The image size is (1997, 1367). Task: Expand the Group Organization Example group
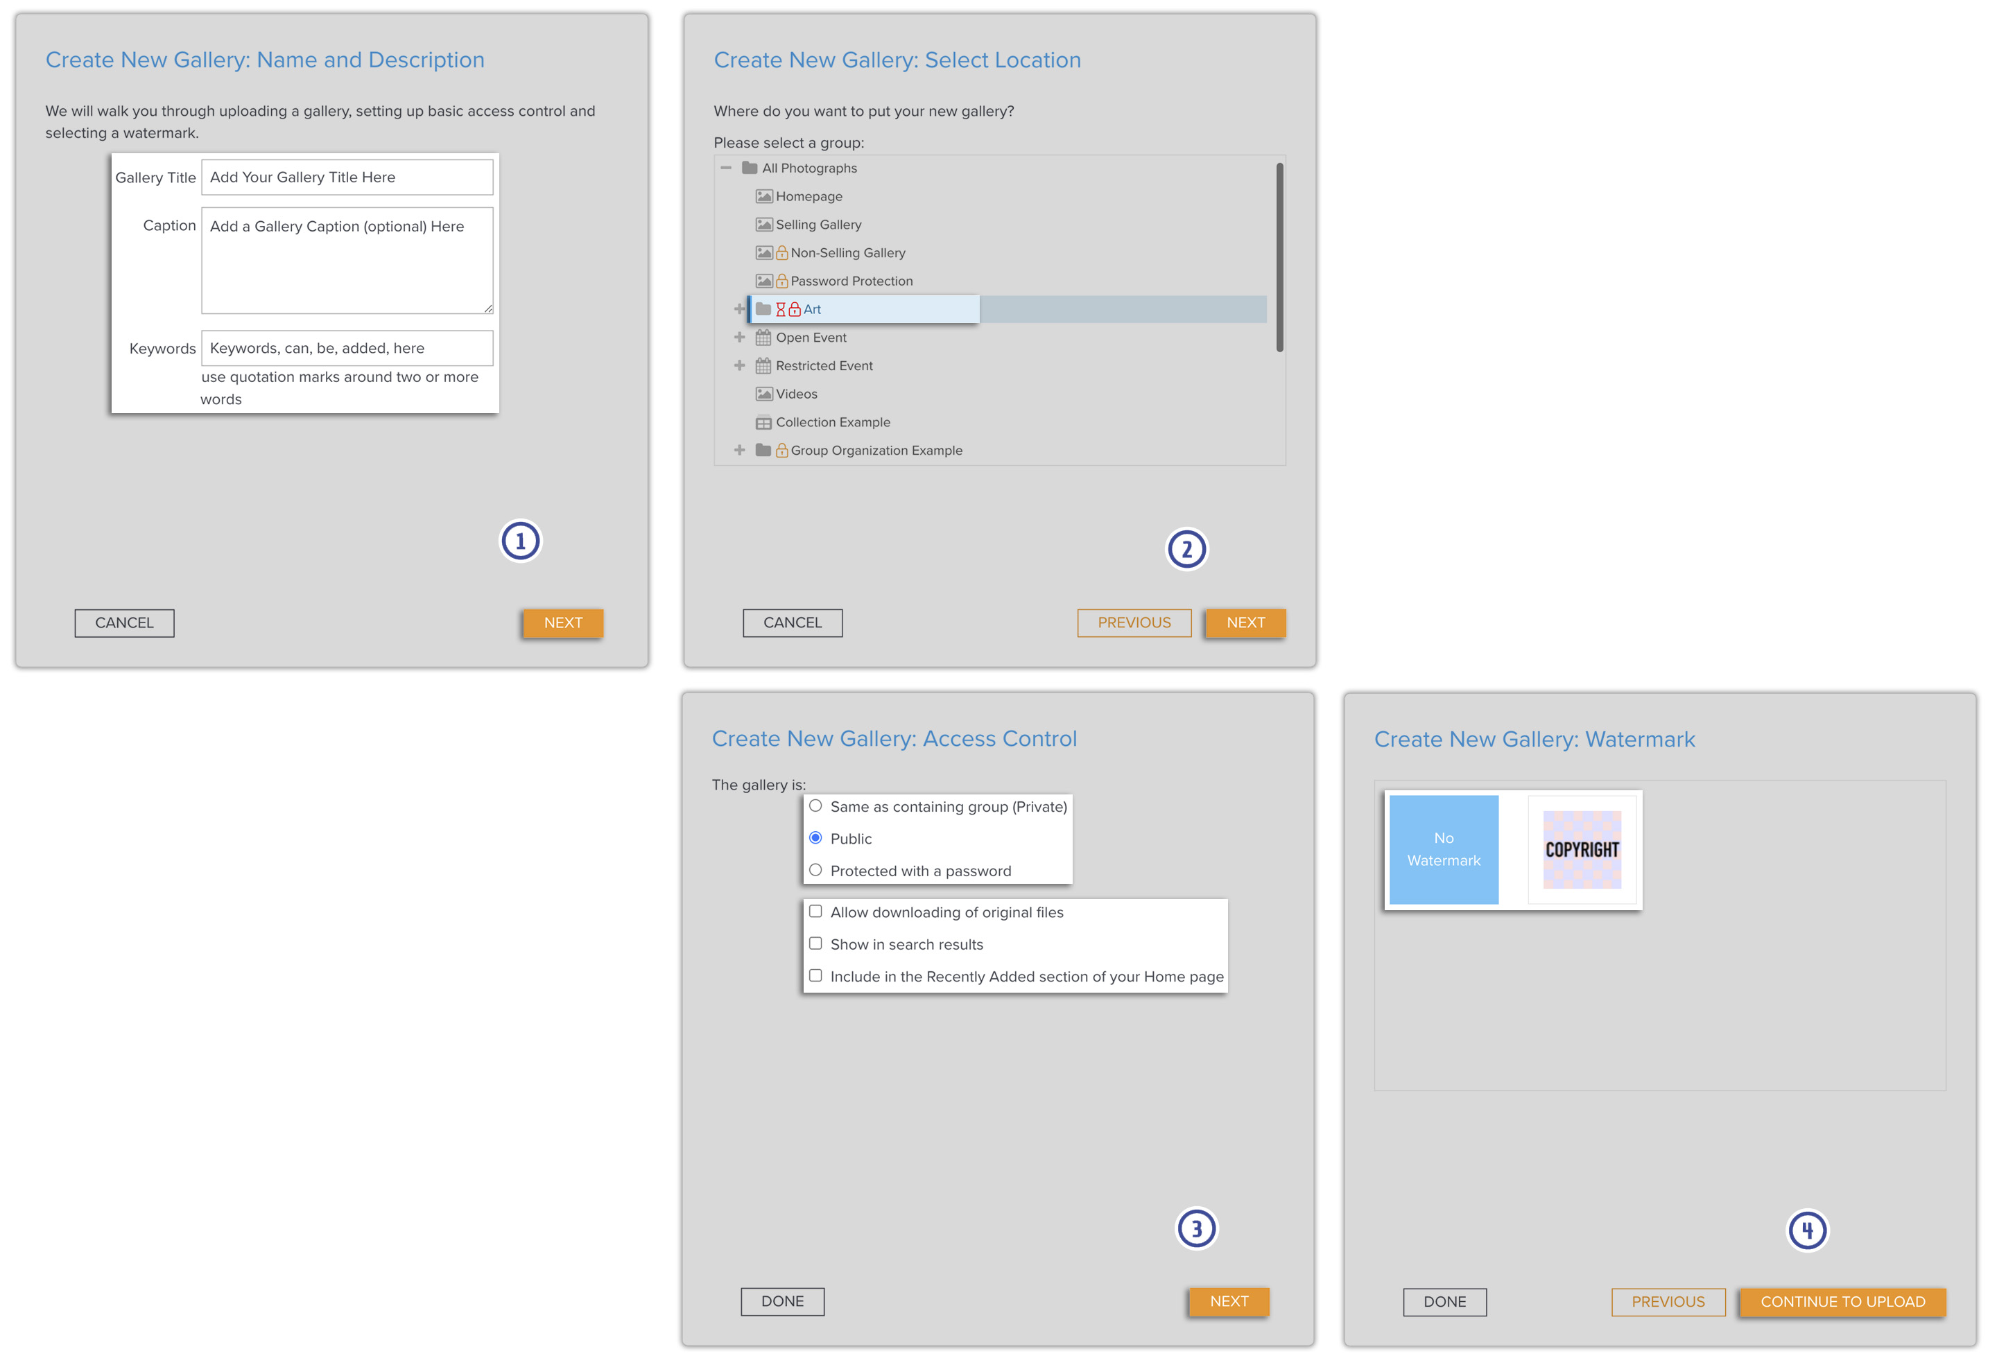click(x=740, y=449)
